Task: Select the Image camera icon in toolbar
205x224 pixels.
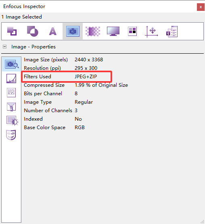Action: 73,31
